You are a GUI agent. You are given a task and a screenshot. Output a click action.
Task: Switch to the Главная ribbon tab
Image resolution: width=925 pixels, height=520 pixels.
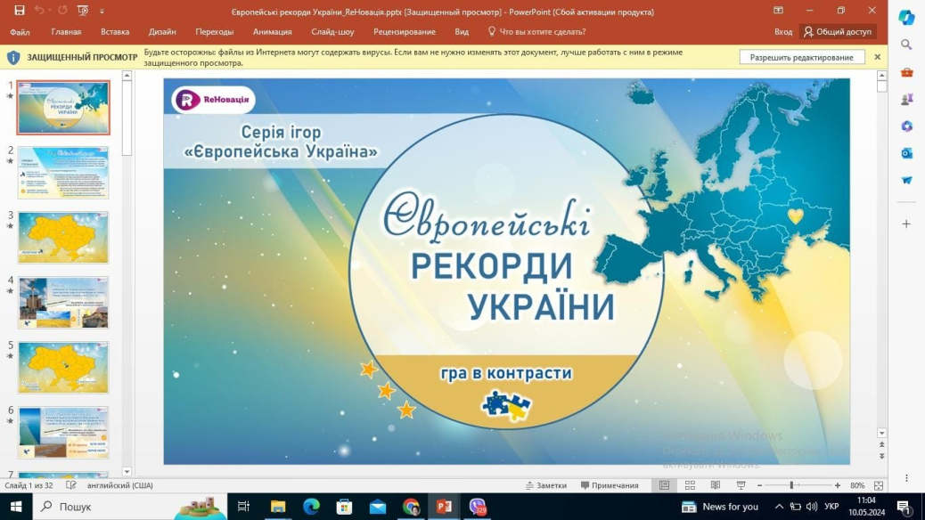pos(66,32)
